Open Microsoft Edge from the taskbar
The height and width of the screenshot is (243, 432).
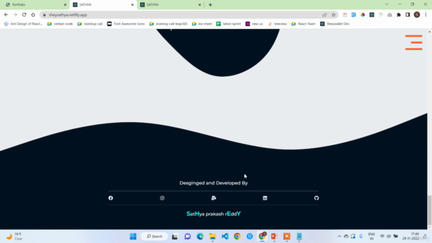pyautogui.click(x=200, y=236)
